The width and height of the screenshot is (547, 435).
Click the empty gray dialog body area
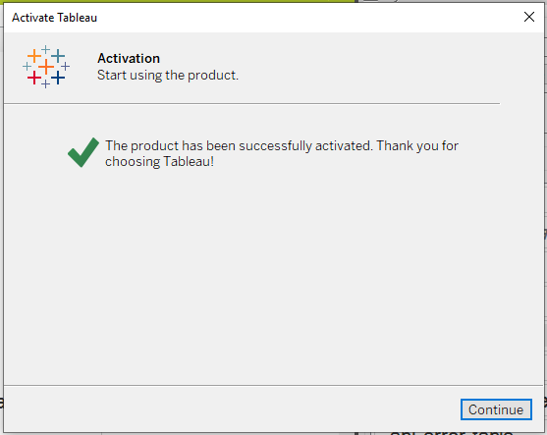[273, 276]
